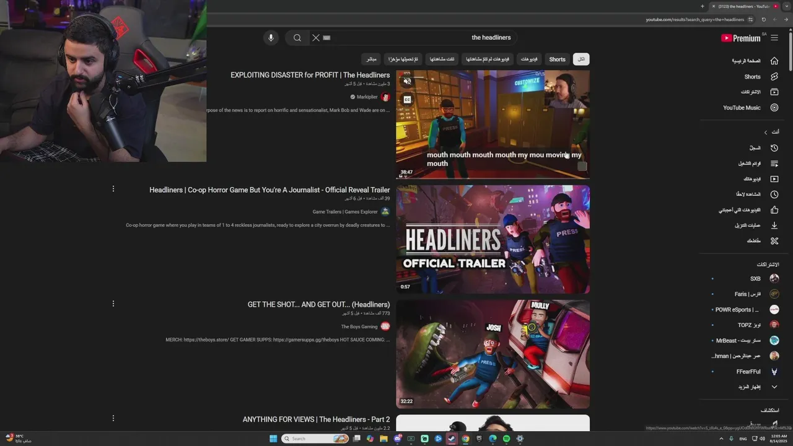The width and height of the screenshot is (793, 446).
Task: Open options menu for GET THE SHOT video
Action: (x=113, y=304)
